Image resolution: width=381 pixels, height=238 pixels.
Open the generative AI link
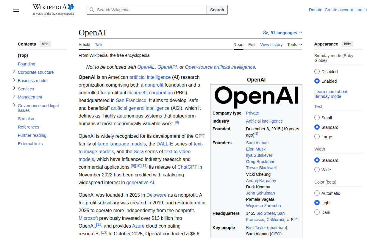click(x=140, y=182)
